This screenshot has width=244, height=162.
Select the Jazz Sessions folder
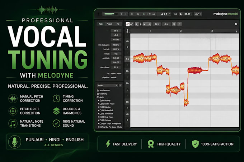[103, 90]
